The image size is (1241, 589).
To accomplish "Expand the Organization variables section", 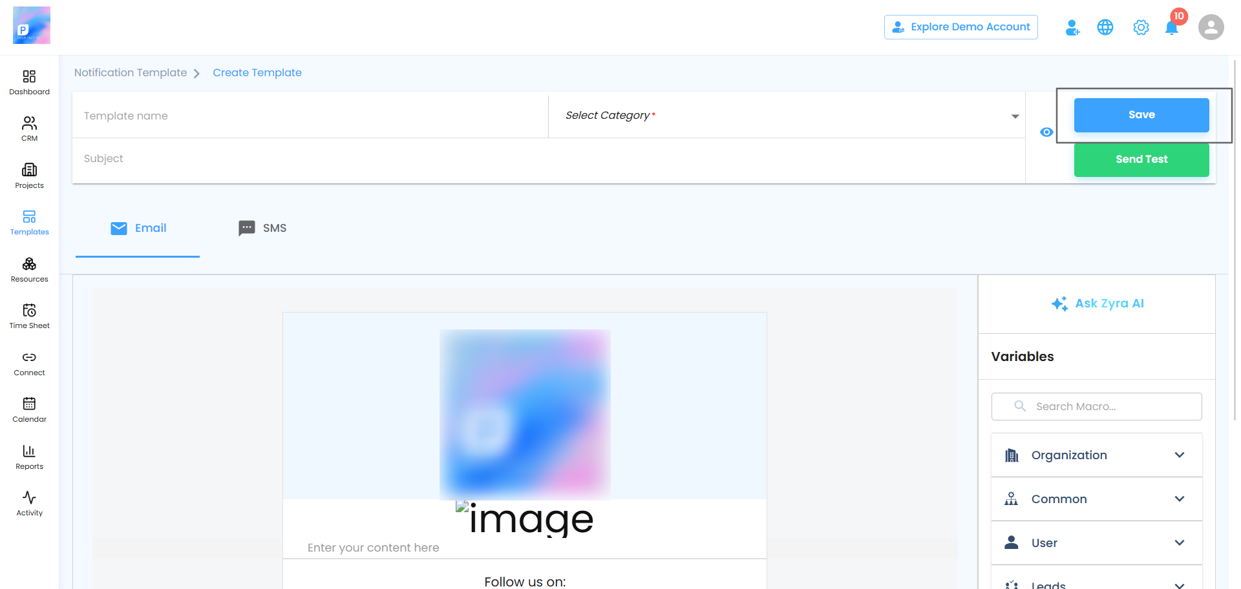I will (1096, 455).
